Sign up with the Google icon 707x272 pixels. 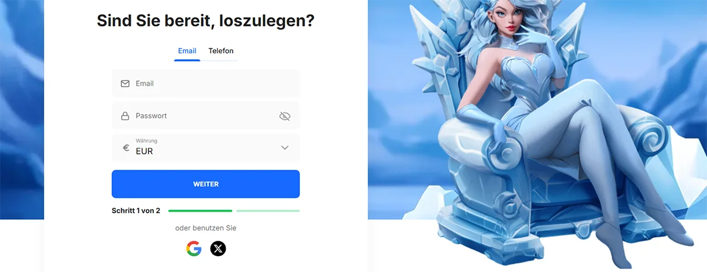[x=194, y=249]
